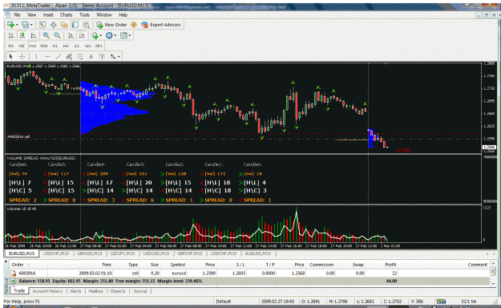Open the Journal terminal tab
This screenshot has width=501, height=308.
tap(140, 291)
